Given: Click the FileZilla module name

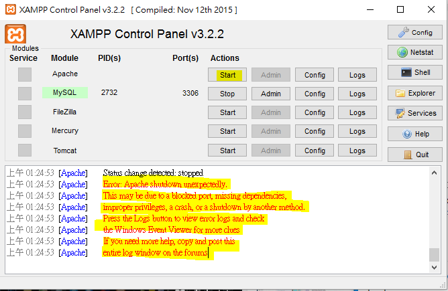Looking at the screenshot, I should pos(64,112).
